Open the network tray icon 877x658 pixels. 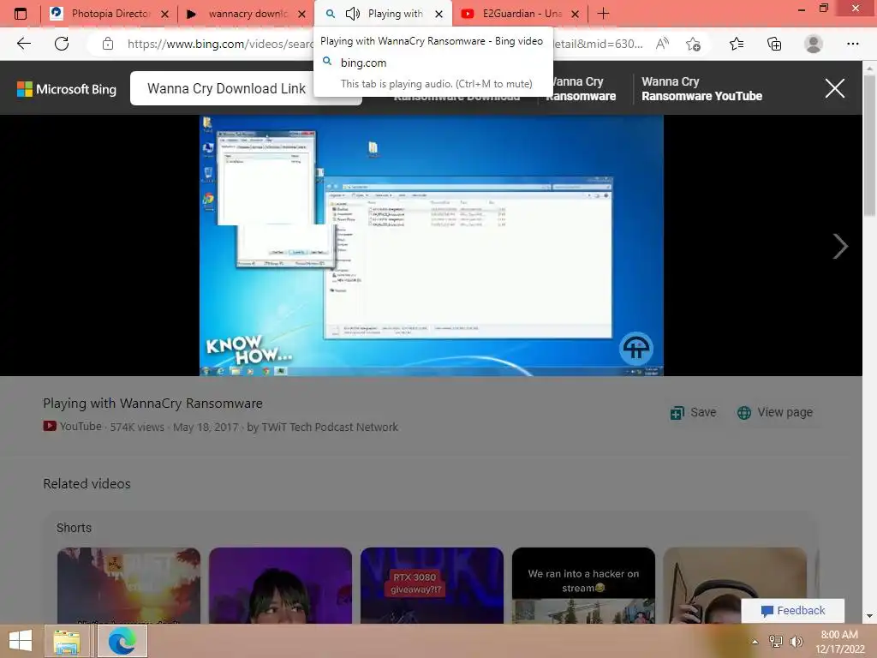[x=776, y=642]
